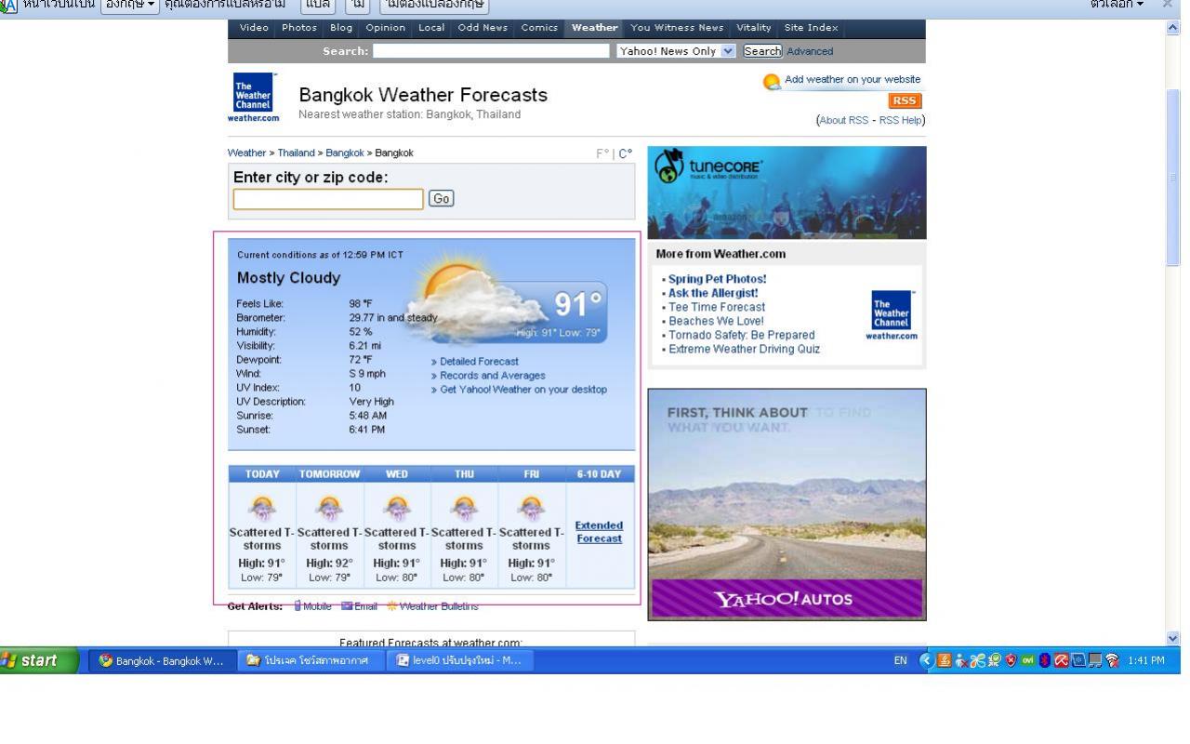The width and height of the screenshot is (1190, 744).
Task: Click the vertical scrollbar thumb
Action: pyautogui.click(x=1172, y=177)
